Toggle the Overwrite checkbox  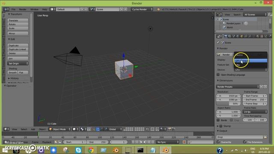218,142
